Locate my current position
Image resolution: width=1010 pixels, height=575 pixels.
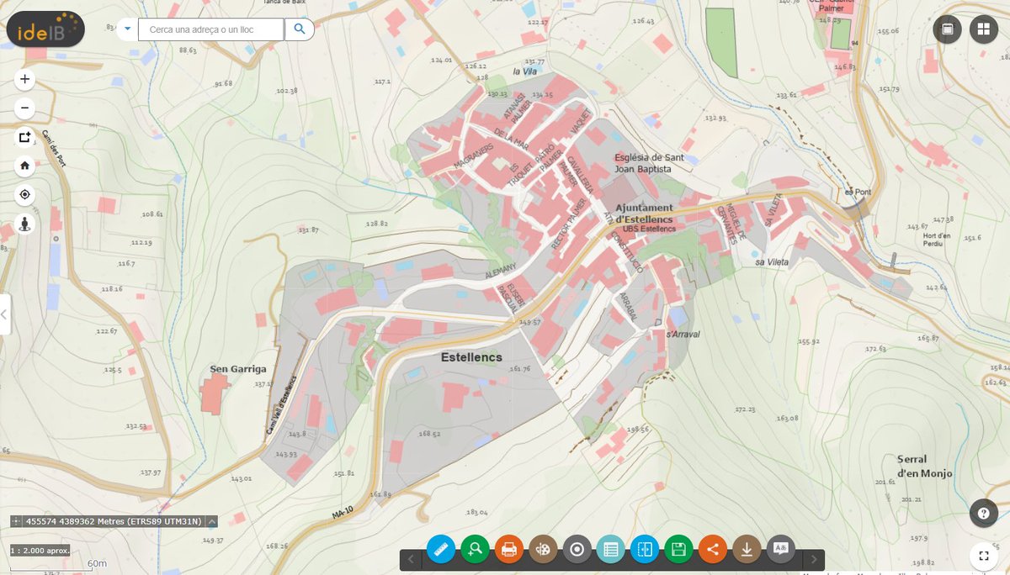(24, 195)
